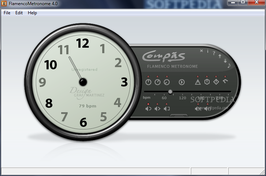Click the number 1 on the clock face
Screen dimensions: 266x176
pyautogui.click(x=103, y=49)
